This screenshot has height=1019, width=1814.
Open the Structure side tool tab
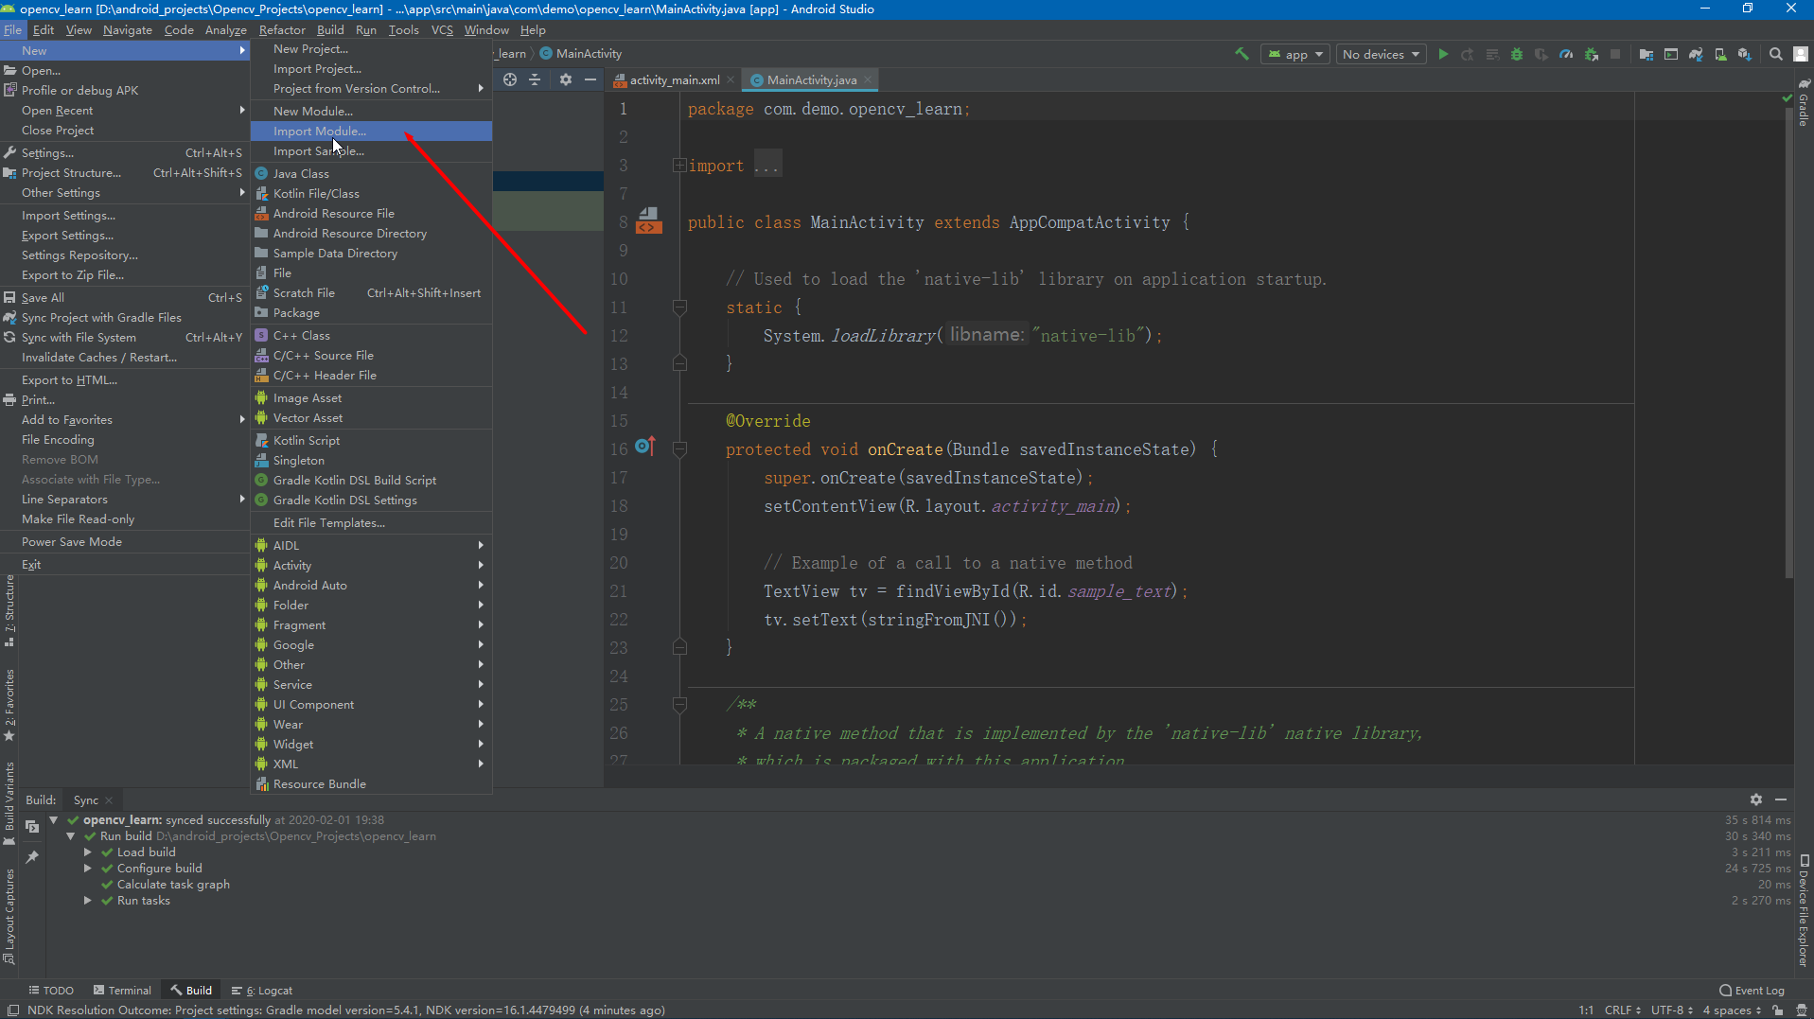click(x=9, y=610)
